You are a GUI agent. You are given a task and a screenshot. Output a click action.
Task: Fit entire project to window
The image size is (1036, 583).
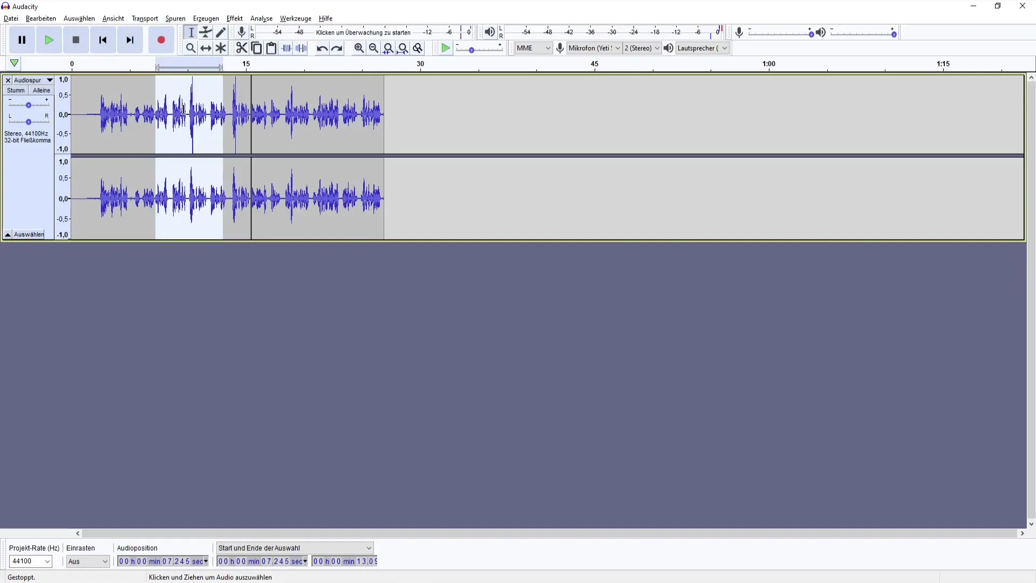[x=403, y=48]
